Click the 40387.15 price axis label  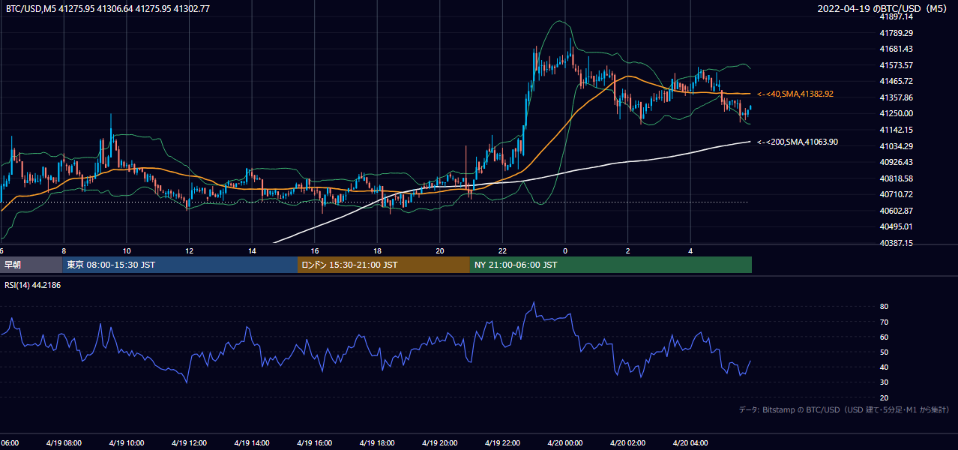click(x=897, y=243)
